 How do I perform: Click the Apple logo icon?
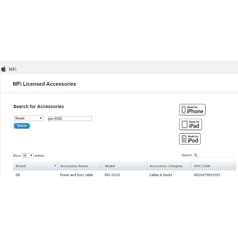3,69
